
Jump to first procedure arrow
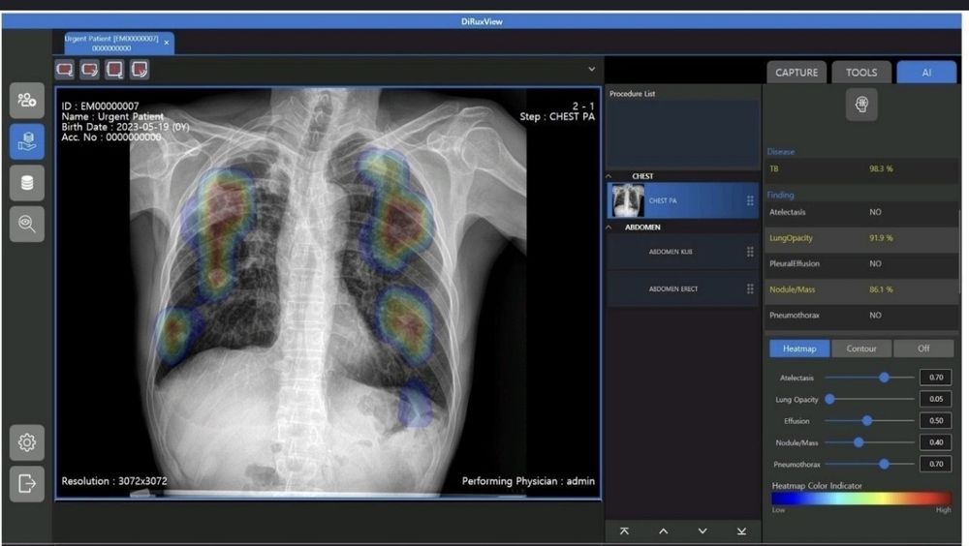pyautogui.click(x=624, y=531)
